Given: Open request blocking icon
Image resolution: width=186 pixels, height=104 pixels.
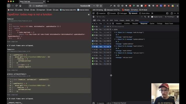Looking at the screenshot, I should 149,17.
